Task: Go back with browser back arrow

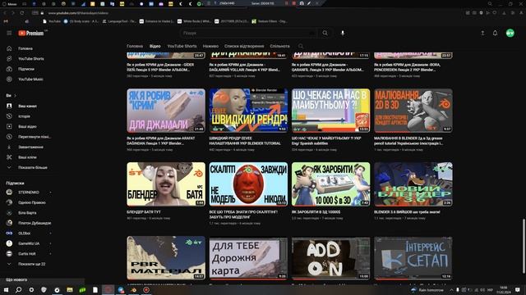Action: click(x=5, y=13)
